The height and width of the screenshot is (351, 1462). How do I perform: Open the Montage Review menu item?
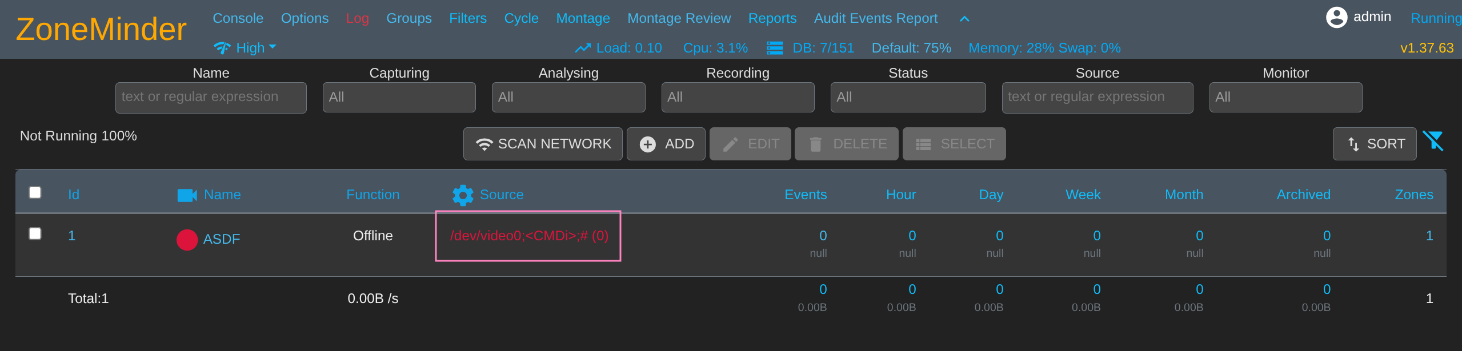[679, 18]
